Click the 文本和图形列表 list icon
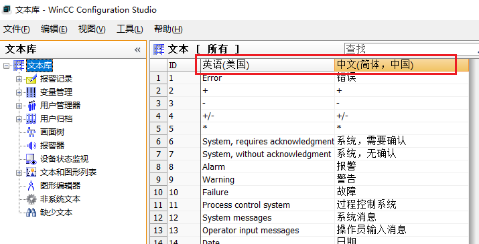479x244 pixels. (31, 172)
